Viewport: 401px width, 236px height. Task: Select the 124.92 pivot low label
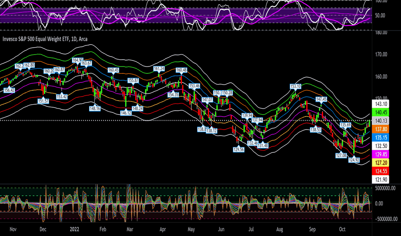[354, 160]
